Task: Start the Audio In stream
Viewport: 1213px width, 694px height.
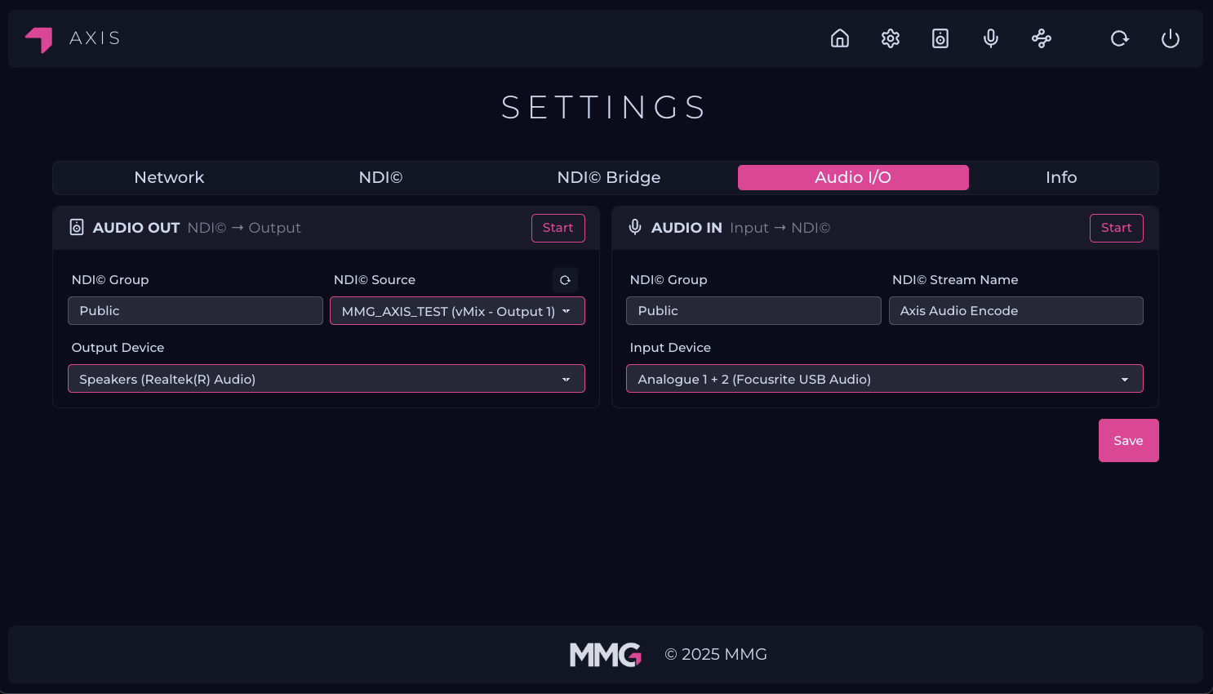Action: click(1116, 228)
